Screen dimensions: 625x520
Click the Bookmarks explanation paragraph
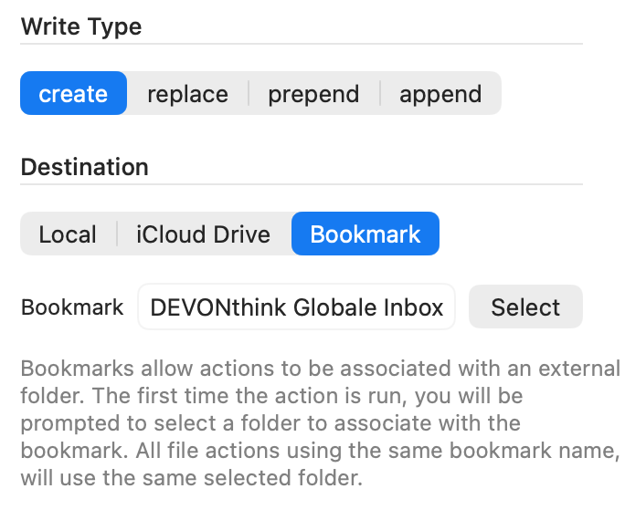(x=321, y=423)
